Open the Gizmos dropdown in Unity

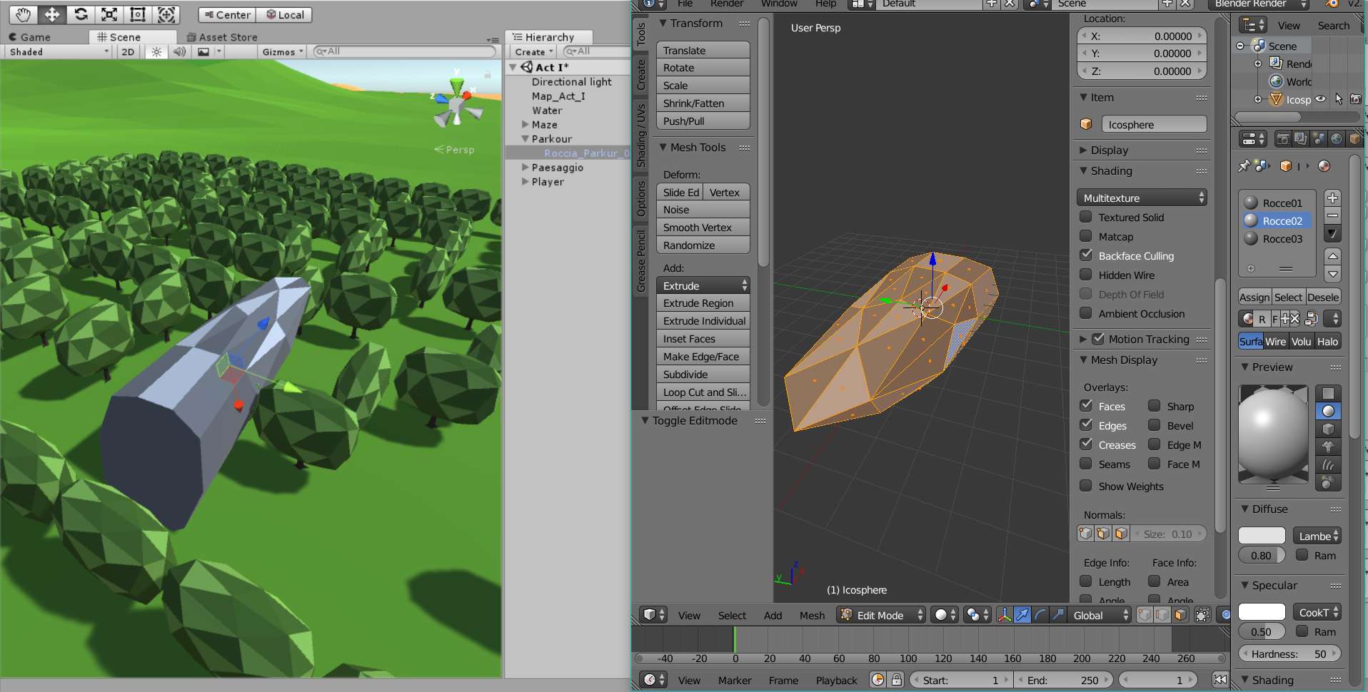[x=283, y=51]
